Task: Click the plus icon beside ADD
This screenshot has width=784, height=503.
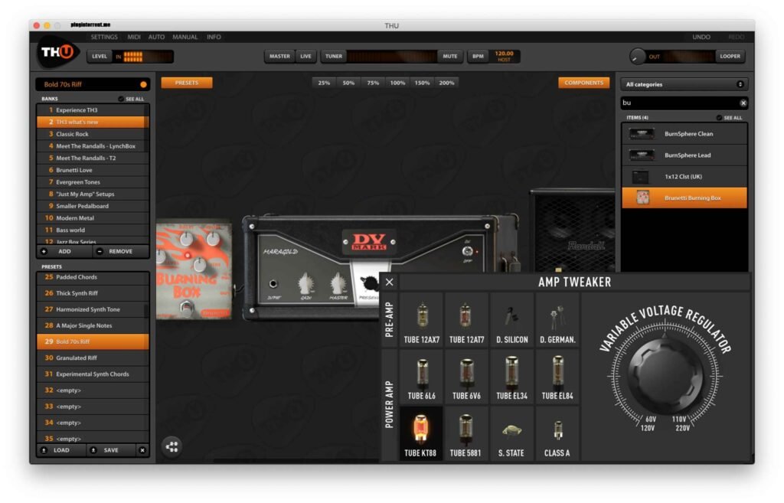Action: [x=44, y=251]
